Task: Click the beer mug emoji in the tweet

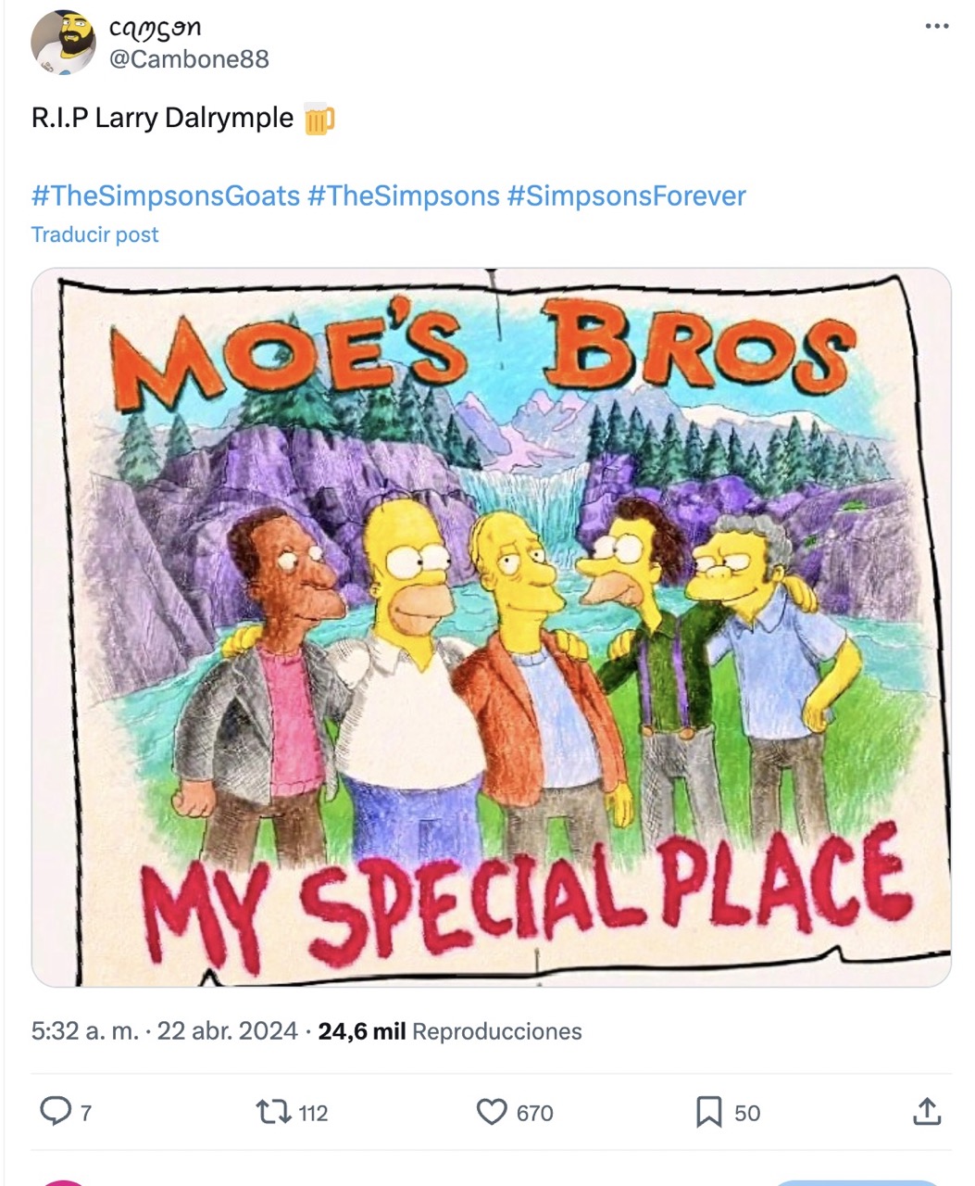Action: point(321,117)
